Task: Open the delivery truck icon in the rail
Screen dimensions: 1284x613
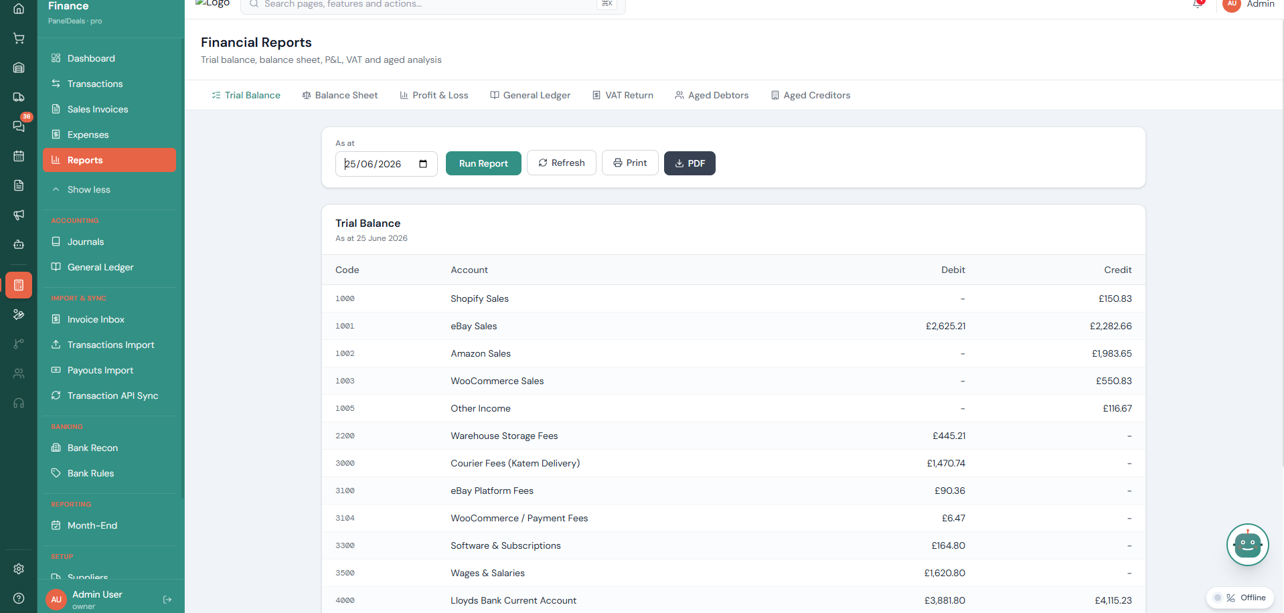Action: [19, 97]
